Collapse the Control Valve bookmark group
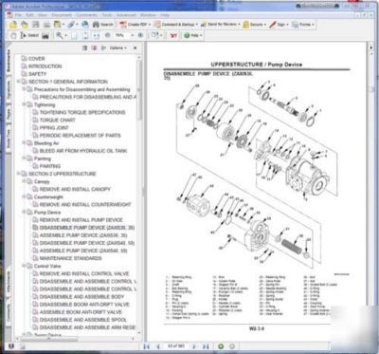 click(24, 266)
